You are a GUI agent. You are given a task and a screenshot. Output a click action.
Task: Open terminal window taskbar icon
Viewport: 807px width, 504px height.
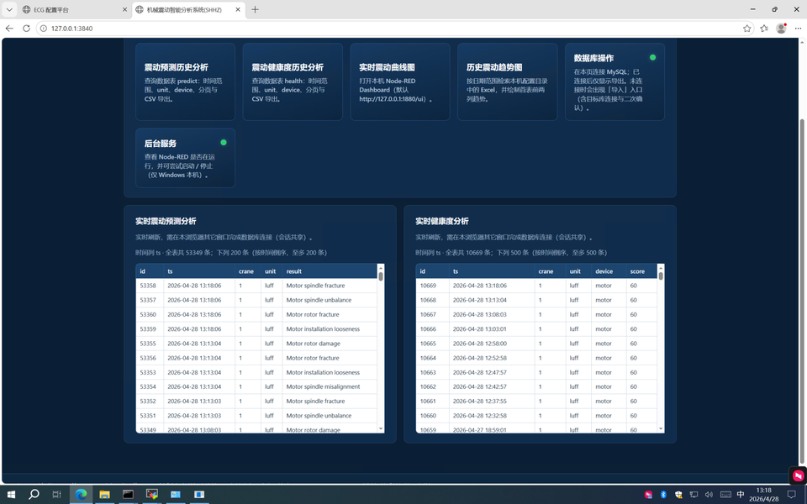click(x=128, y=494)
